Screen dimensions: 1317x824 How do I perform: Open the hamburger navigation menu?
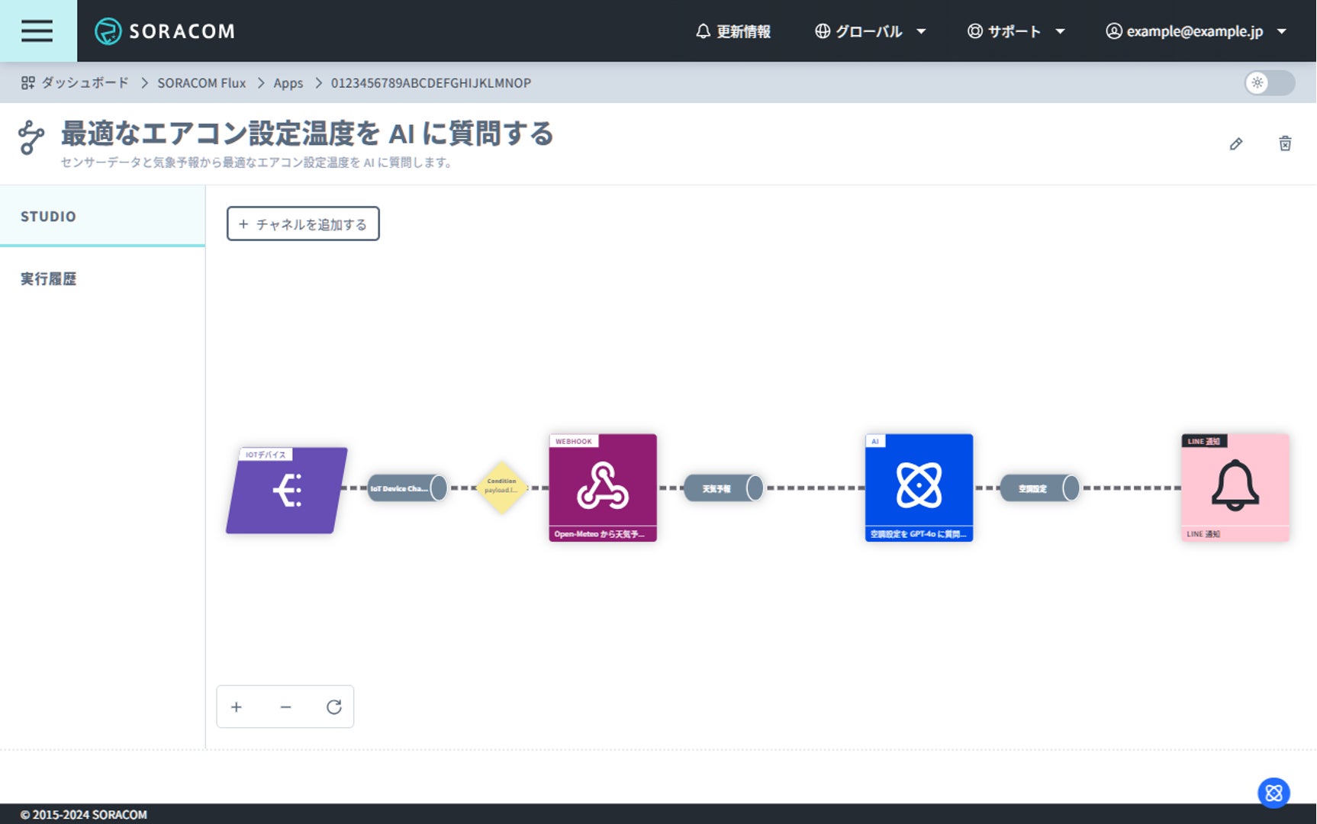pos(37,31)
